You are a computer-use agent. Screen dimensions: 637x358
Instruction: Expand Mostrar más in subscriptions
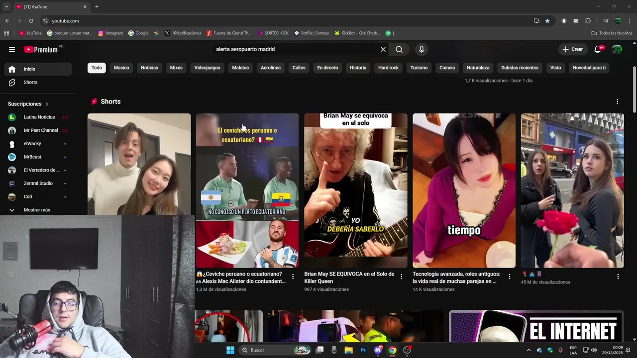(38, 210)
